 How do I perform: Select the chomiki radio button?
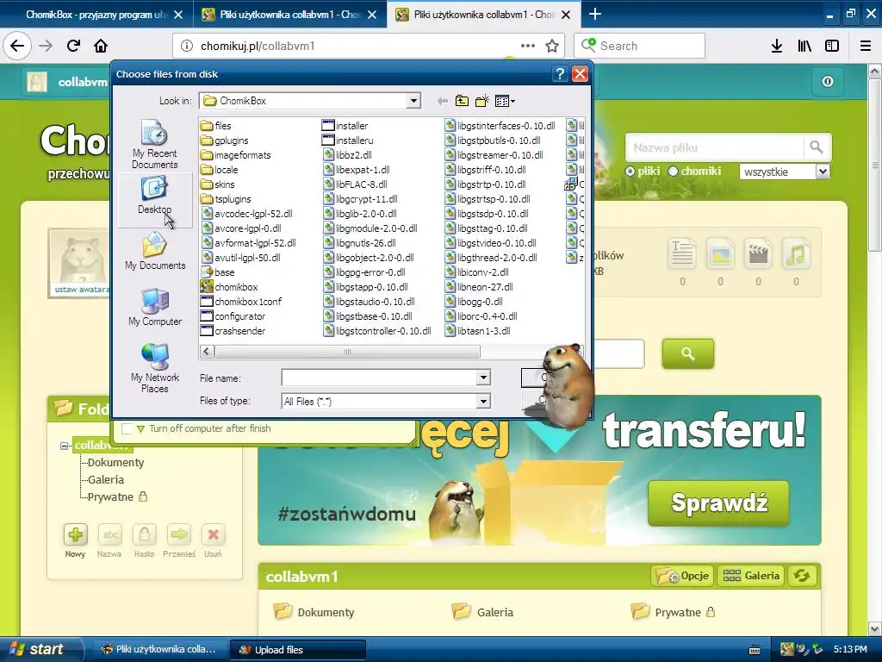tap(674, 172)
